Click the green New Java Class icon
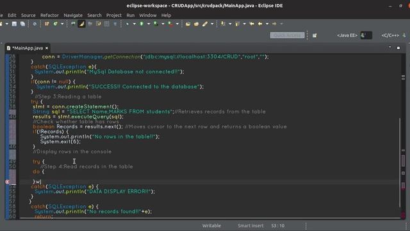 (55, 24)
